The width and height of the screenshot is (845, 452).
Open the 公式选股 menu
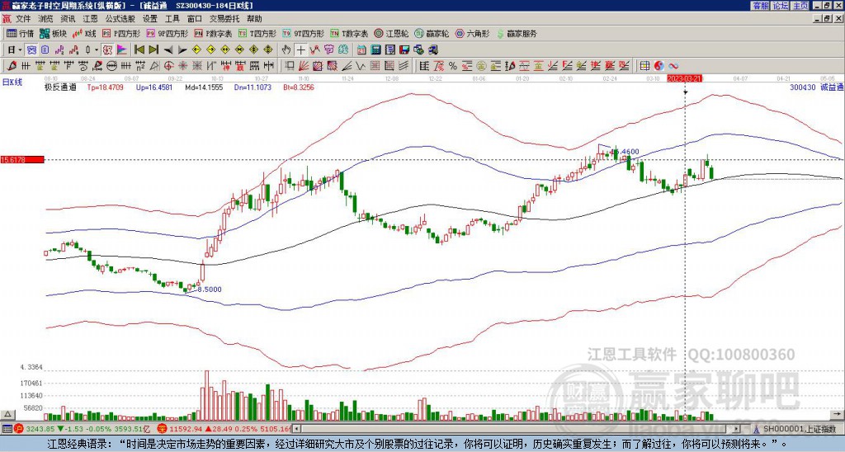120,19
